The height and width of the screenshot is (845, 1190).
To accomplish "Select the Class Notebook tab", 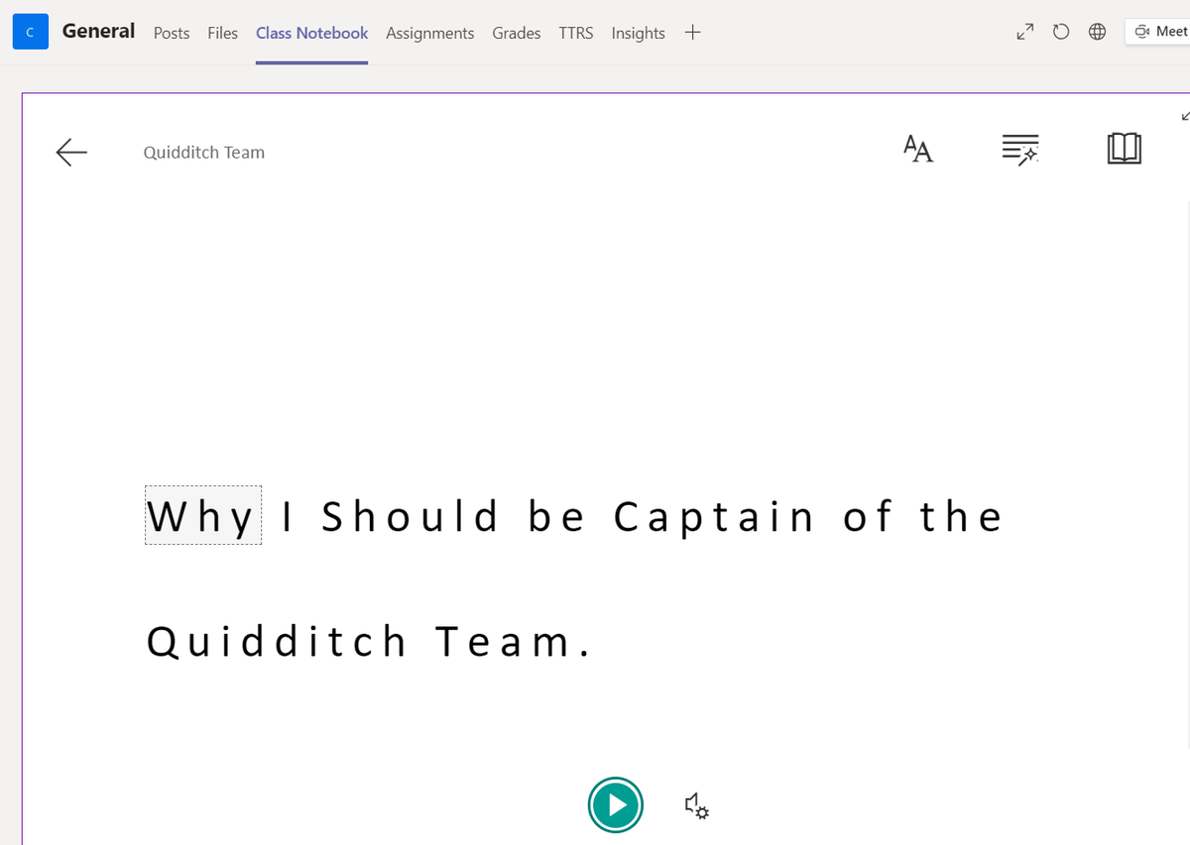I will 311,33.
